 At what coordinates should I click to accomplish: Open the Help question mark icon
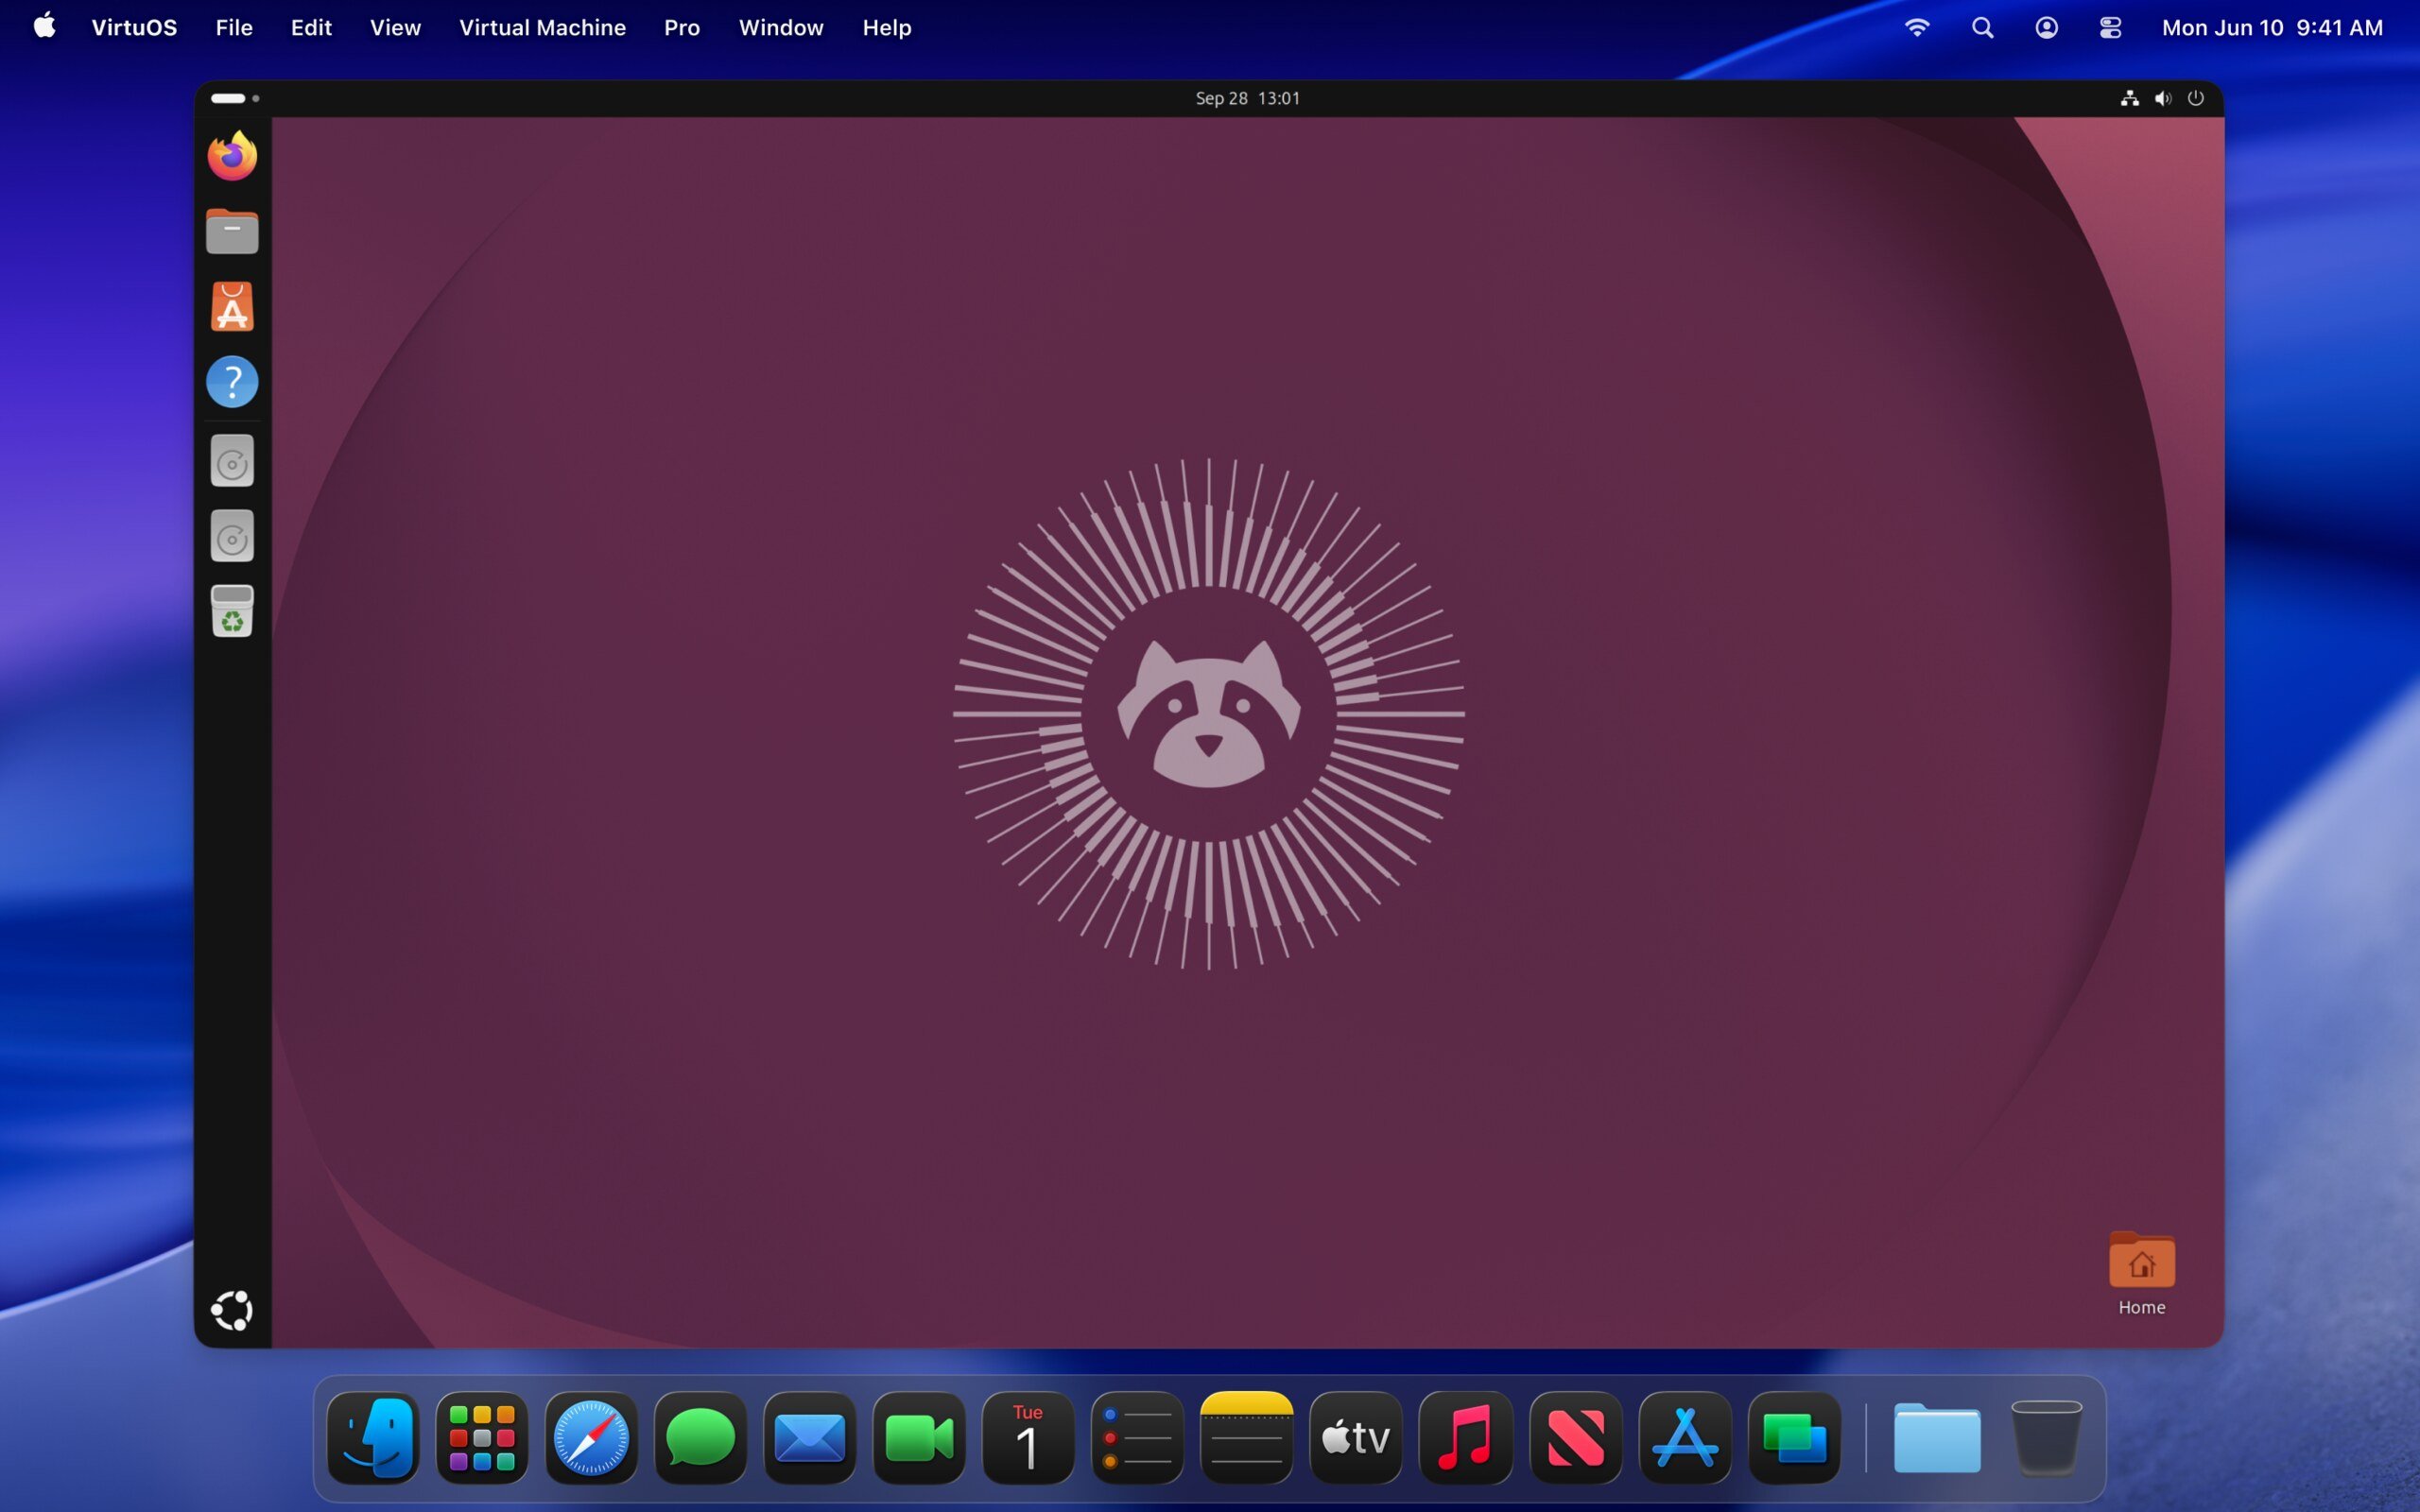[232, 381]
